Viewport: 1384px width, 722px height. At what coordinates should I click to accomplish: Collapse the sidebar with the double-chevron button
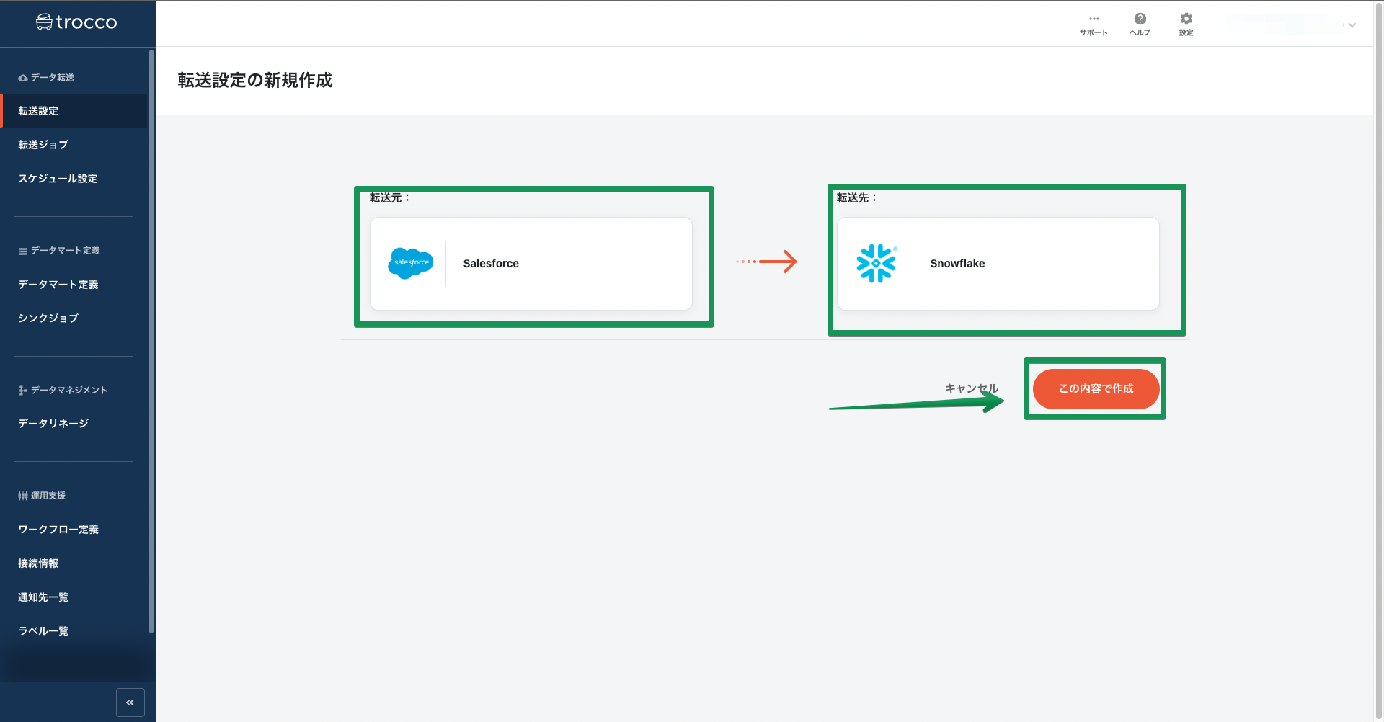click(130, 703)
